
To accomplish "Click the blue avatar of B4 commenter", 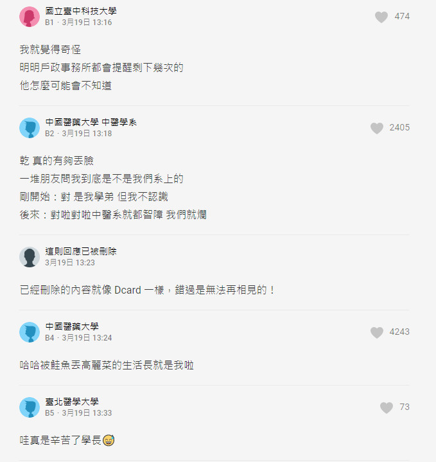I will point(30,332).
